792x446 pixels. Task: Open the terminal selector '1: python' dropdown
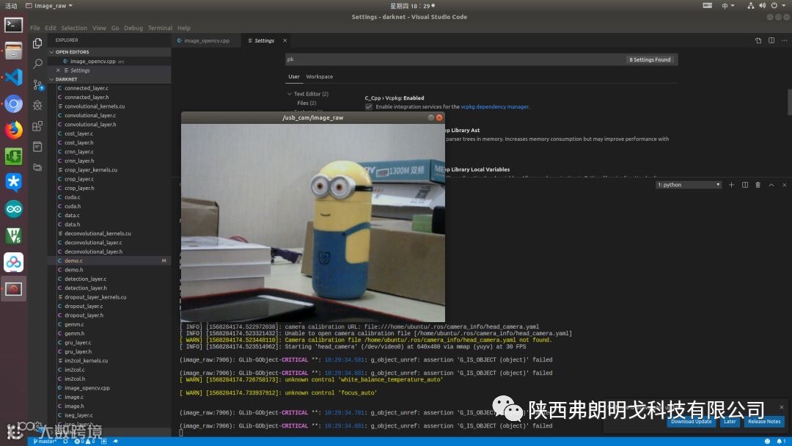(689, 185)
